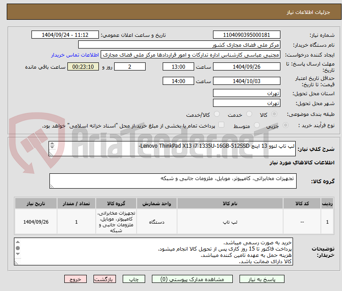This screenshot has width=342, height=291.
Task: Click the گروه کالا text area
Action: tap(173, 181)
